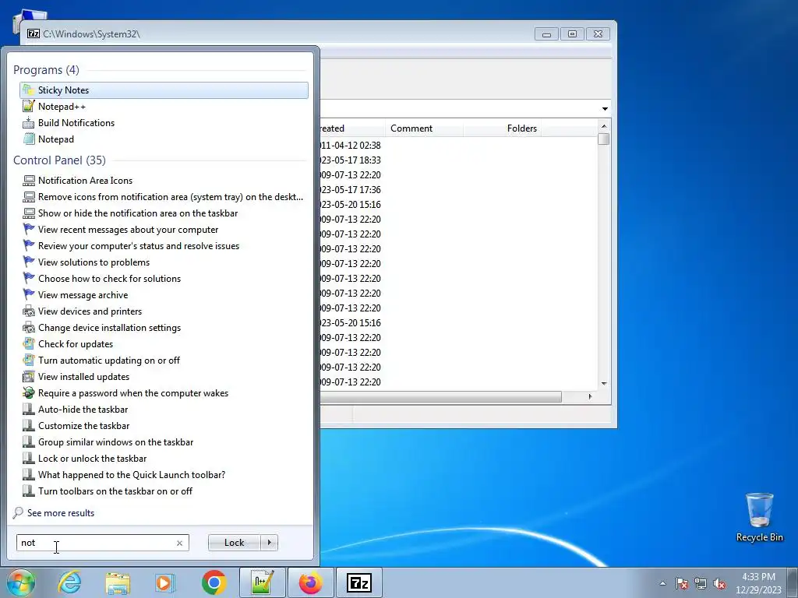Switch to Notepad++ on the taskbar
798x598 pixels.
pos(263,582)
